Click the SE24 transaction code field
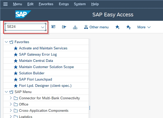Screen dimensions: 163x118 click(25, 27)
